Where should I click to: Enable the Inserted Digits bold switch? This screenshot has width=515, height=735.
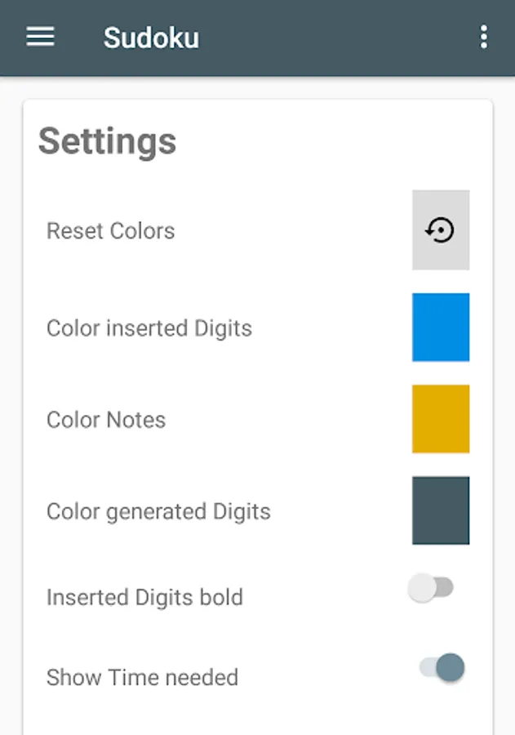(431, 588)
